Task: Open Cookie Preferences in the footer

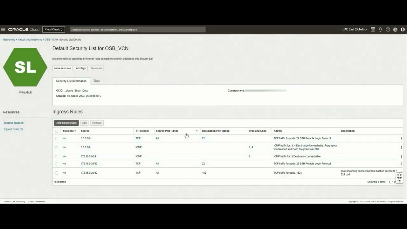Action: point(37,202)
